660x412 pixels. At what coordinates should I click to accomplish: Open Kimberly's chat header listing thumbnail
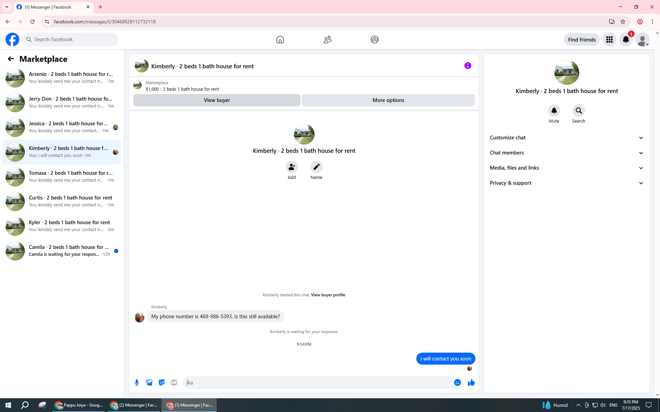[142, 66]
